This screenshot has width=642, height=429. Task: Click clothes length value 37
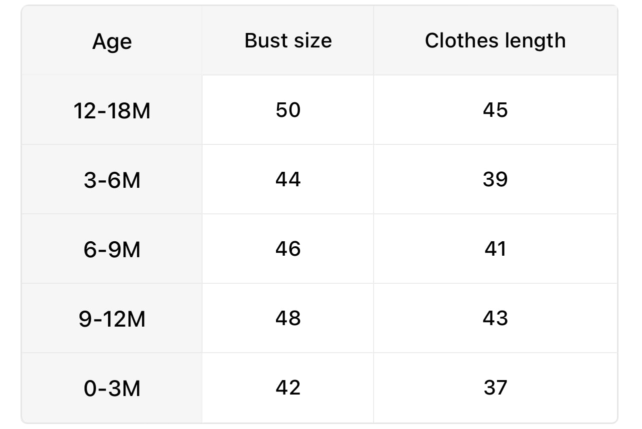[x=495, y=388]
